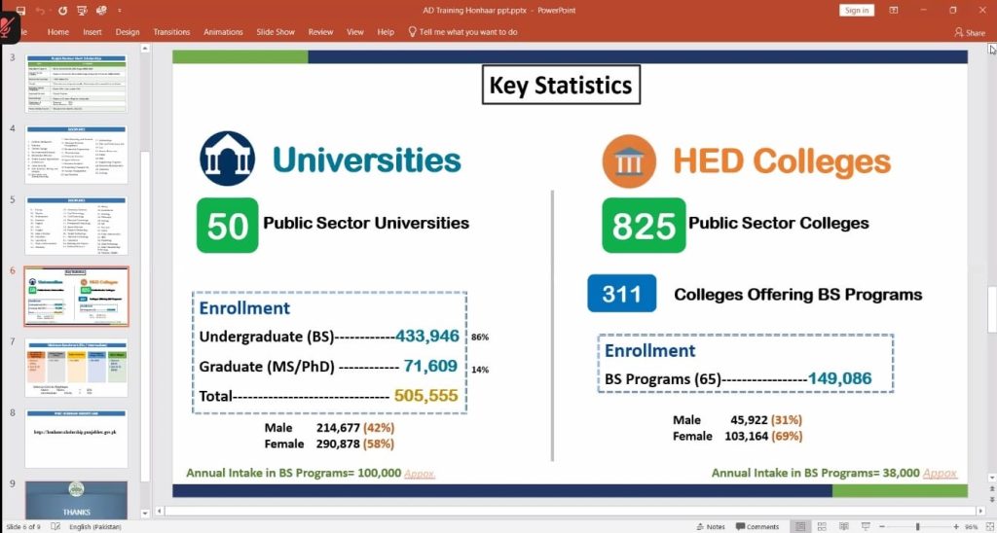Toggle the Notes pane button
This screenshot has width=997, height=533.
[711, 526]
